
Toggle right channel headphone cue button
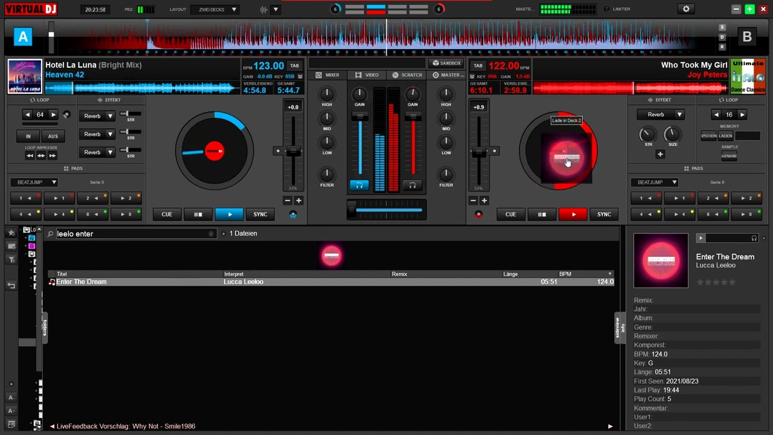click(412, 185)
